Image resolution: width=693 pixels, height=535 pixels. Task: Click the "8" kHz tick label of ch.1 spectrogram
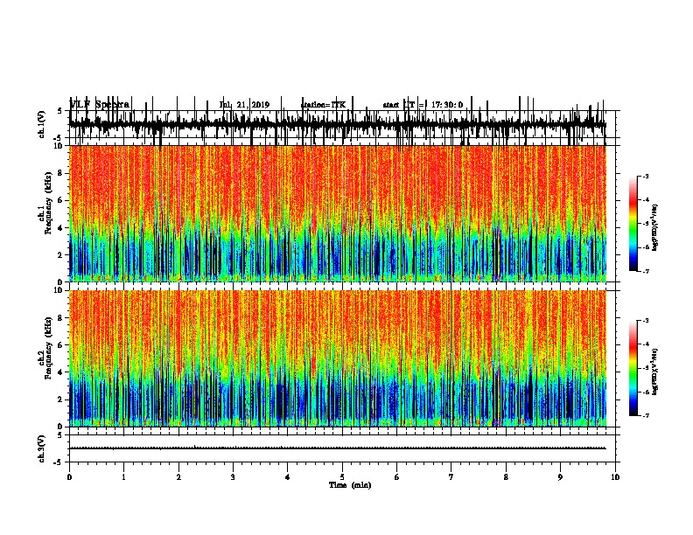(x=61, y=173)
